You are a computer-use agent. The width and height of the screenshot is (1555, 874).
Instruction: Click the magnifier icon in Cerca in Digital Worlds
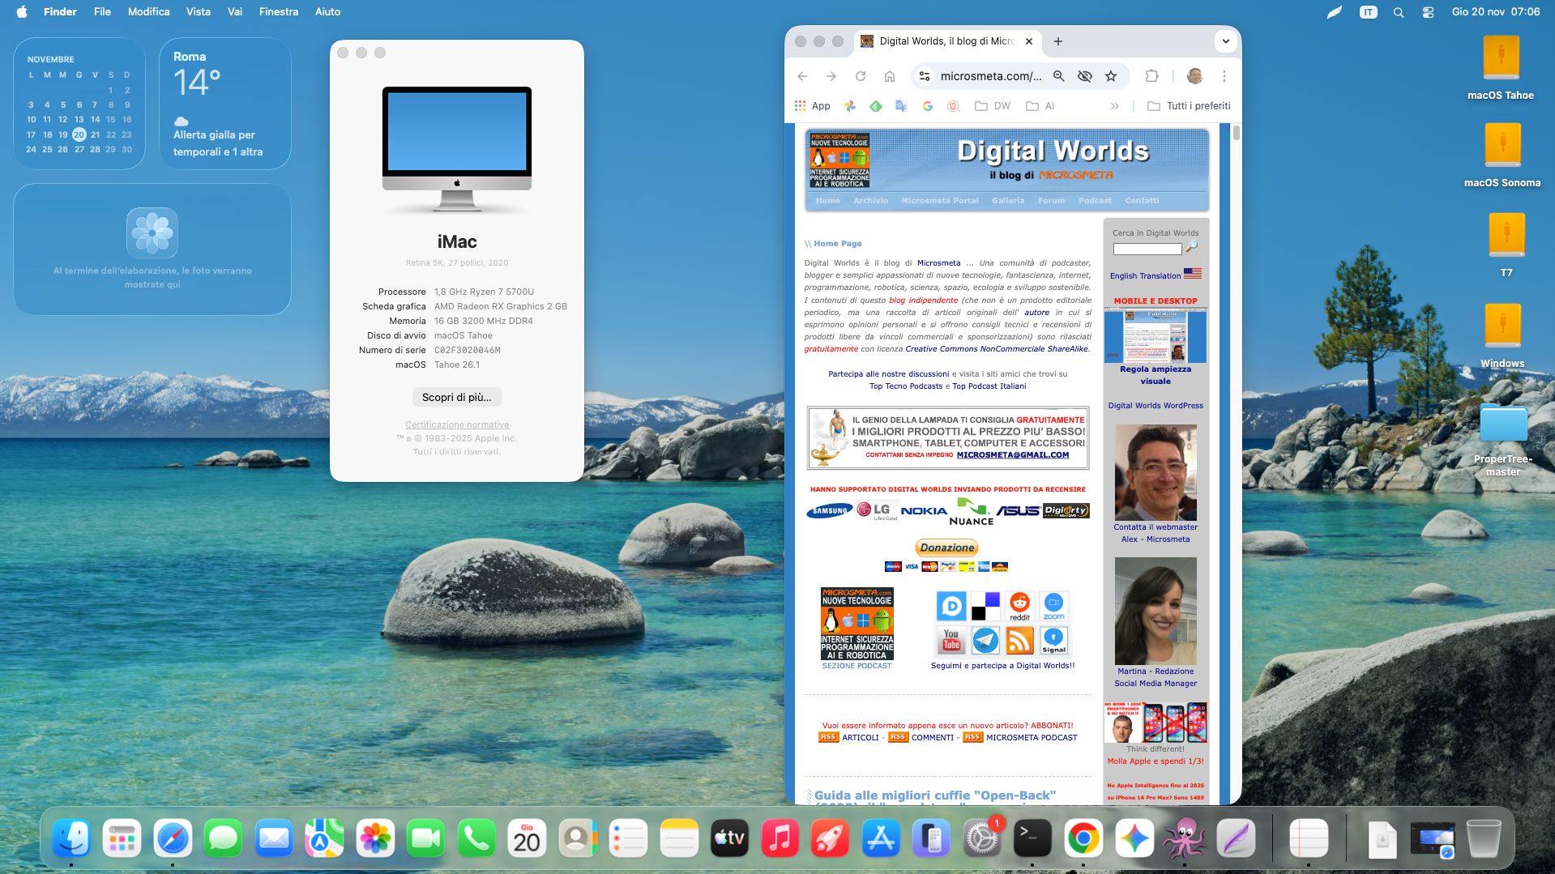point(1191,246)
